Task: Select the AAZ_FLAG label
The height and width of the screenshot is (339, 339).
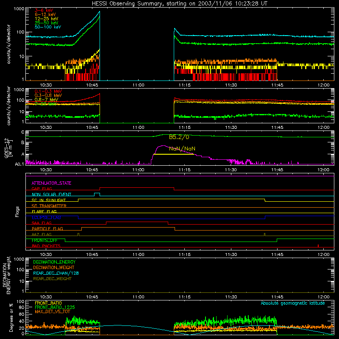Action: point(42,234)
